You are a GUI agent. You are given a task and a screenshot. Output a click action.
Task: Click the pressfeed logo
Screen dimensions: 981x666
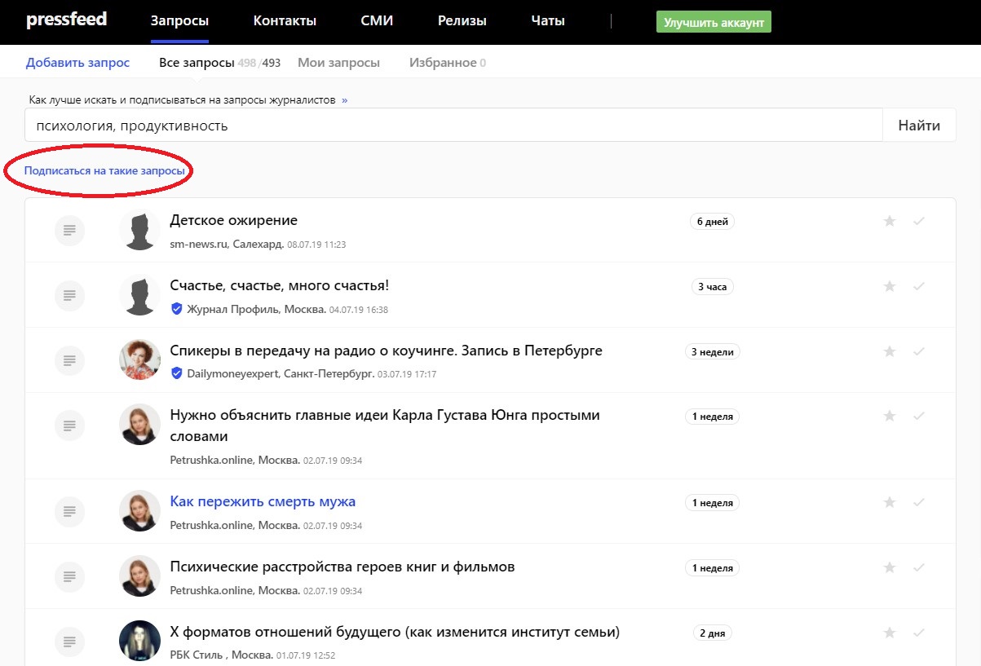point(66,20)
